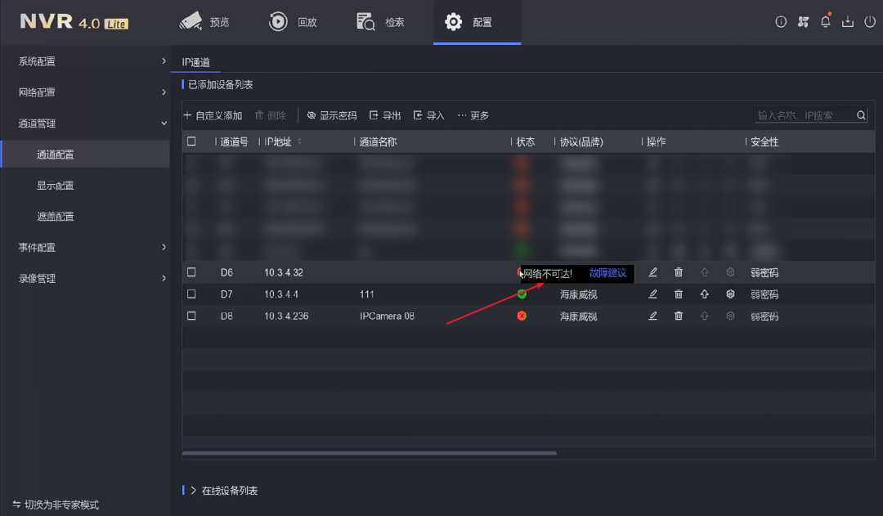Tick the checkbox for channel D8
Screen dimensions: 883x516
[x=191, y=316]
